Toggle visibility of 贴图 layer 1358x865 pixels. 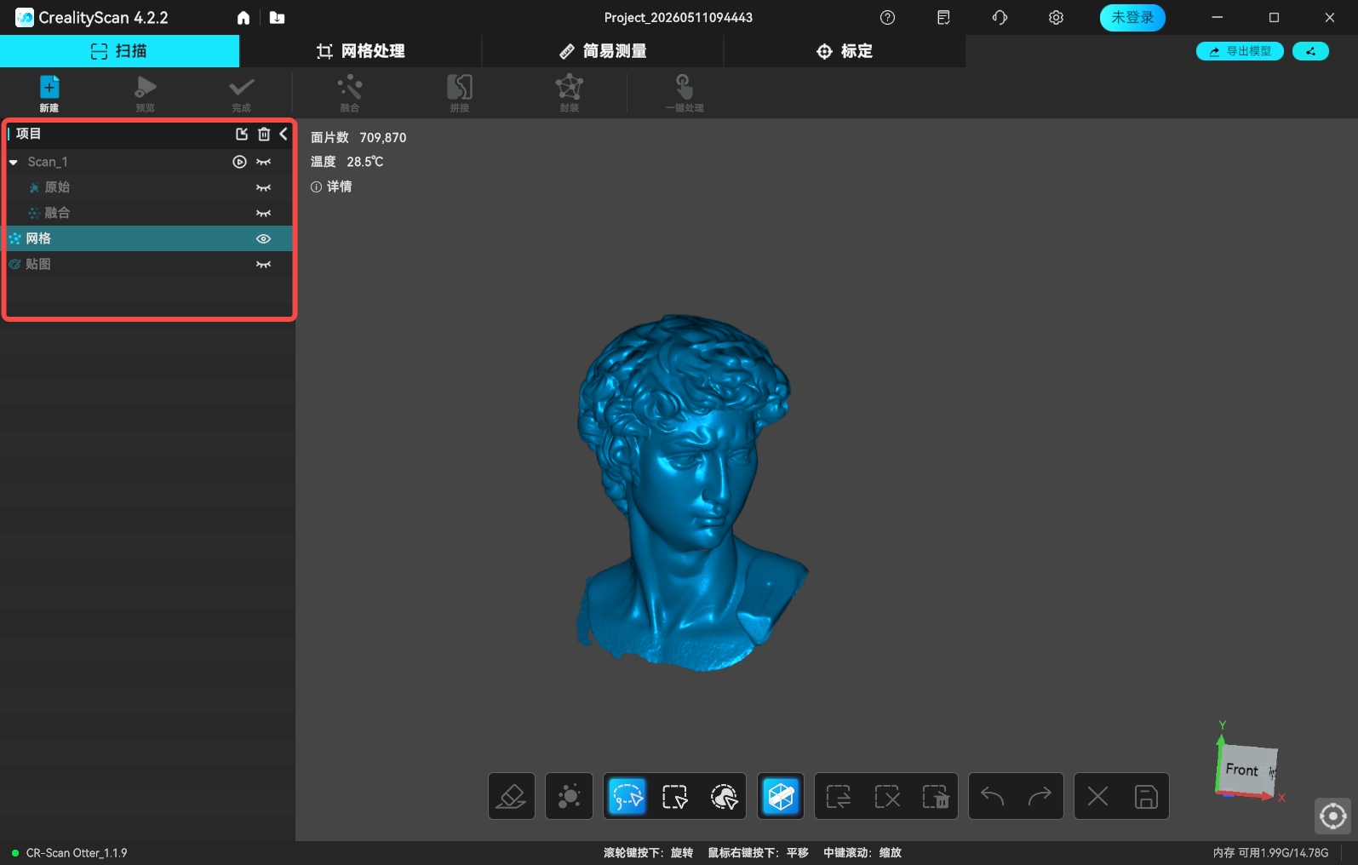pos(264,264)
